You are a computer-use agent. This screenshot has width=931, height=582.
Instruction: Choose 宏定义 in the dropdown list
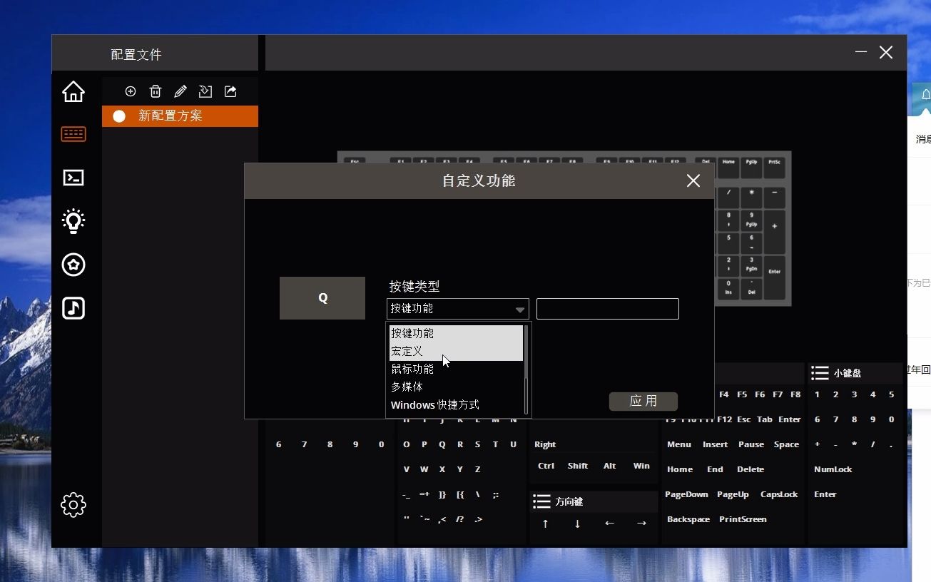pos(456,352)
